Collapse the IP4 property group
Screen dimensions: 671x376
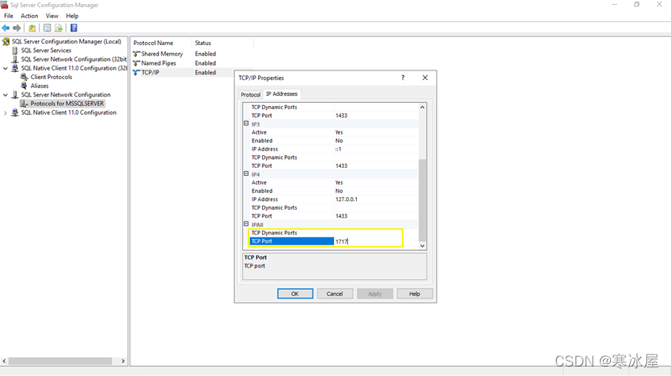(246, 174)
